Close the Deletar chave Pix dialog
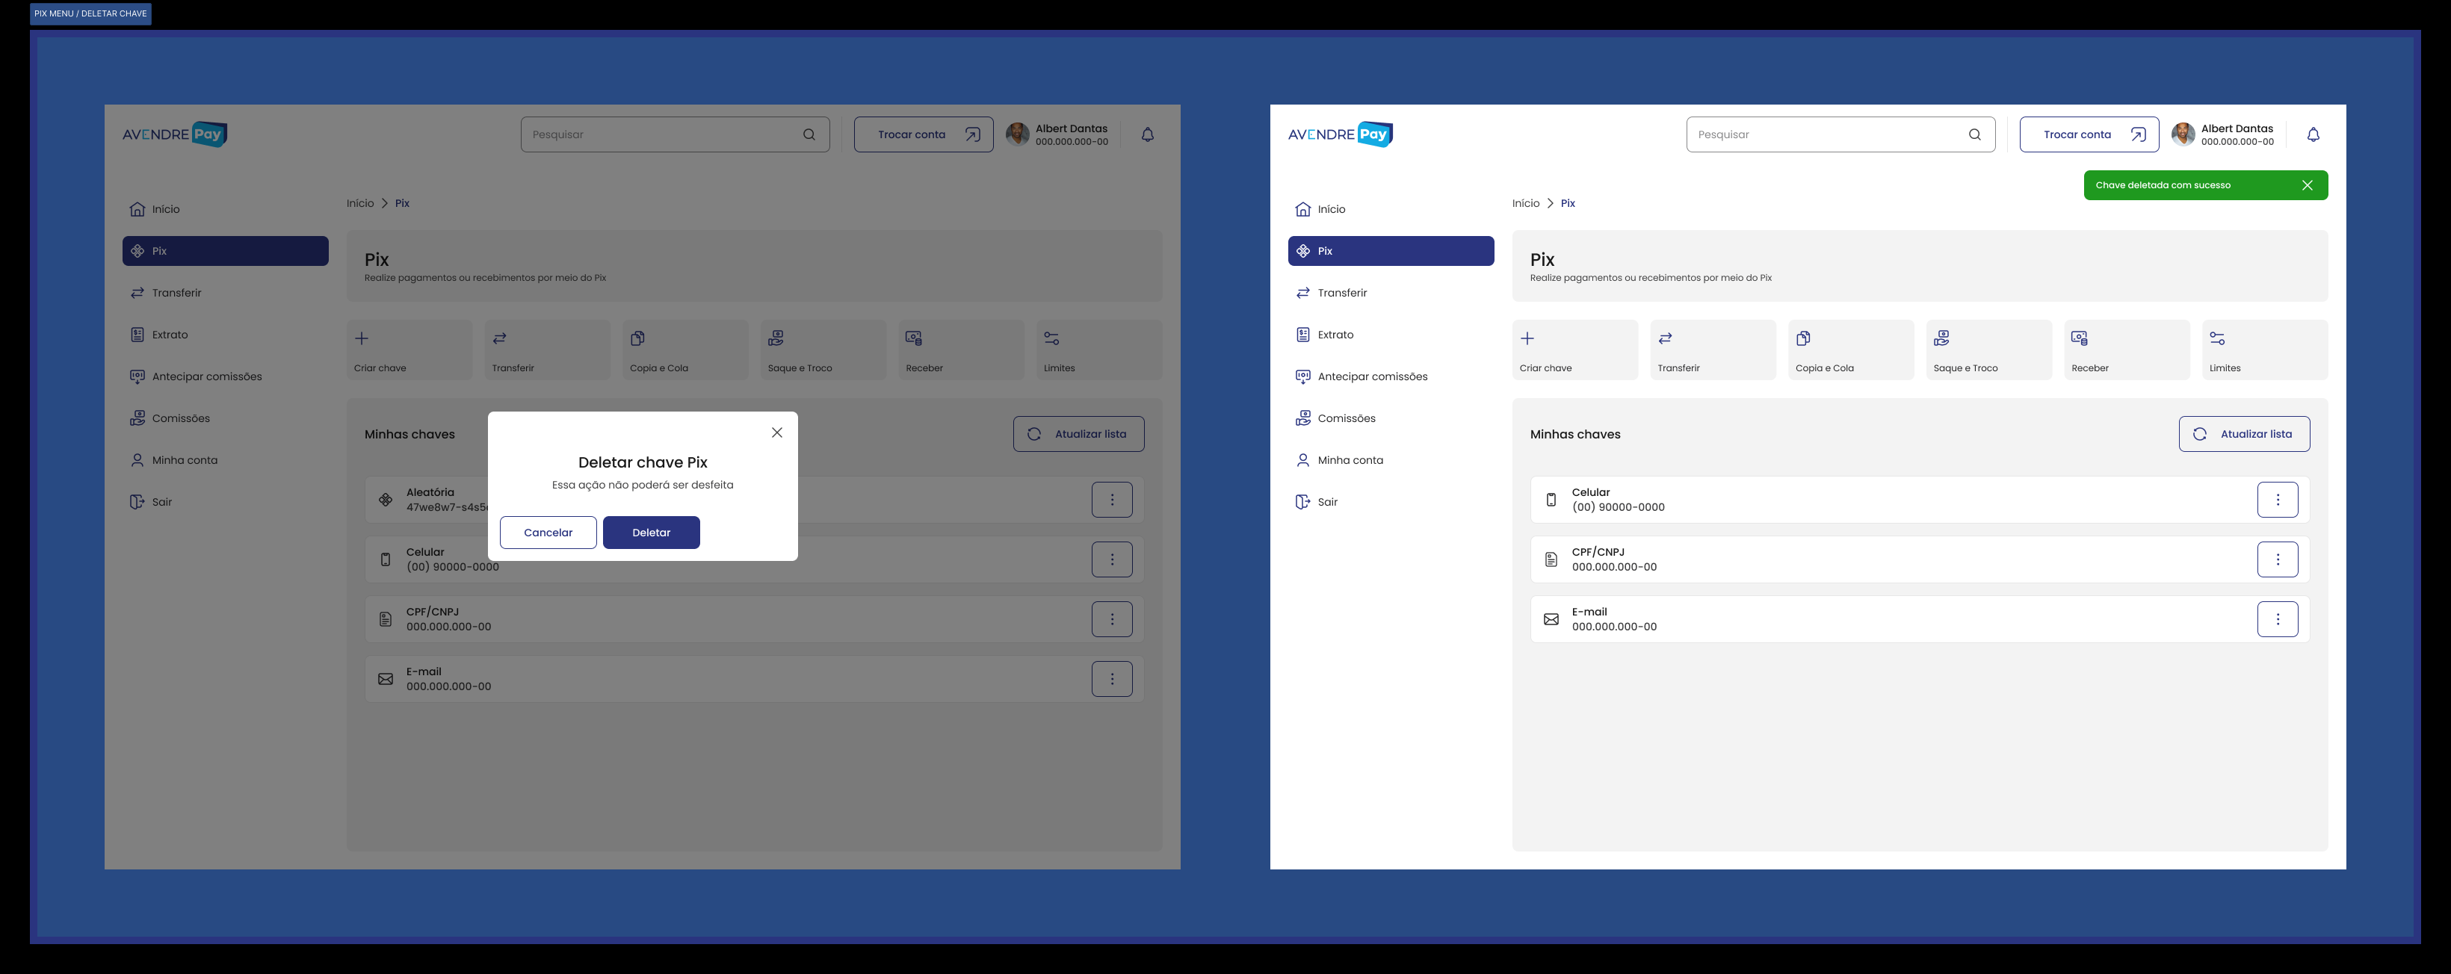The height and width of the screenshot is (974, 2451). click(x=776, y=432)
